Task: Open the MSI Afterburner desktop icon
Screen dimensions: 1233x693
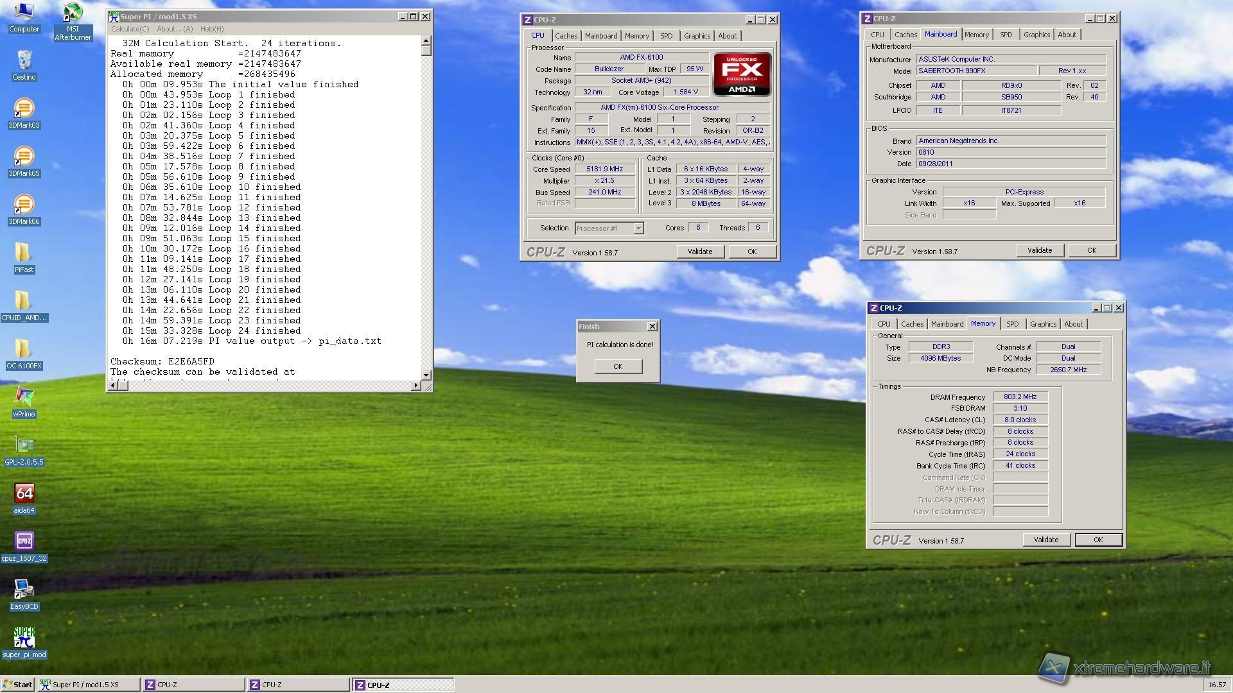Action: [x=73, y=14]
